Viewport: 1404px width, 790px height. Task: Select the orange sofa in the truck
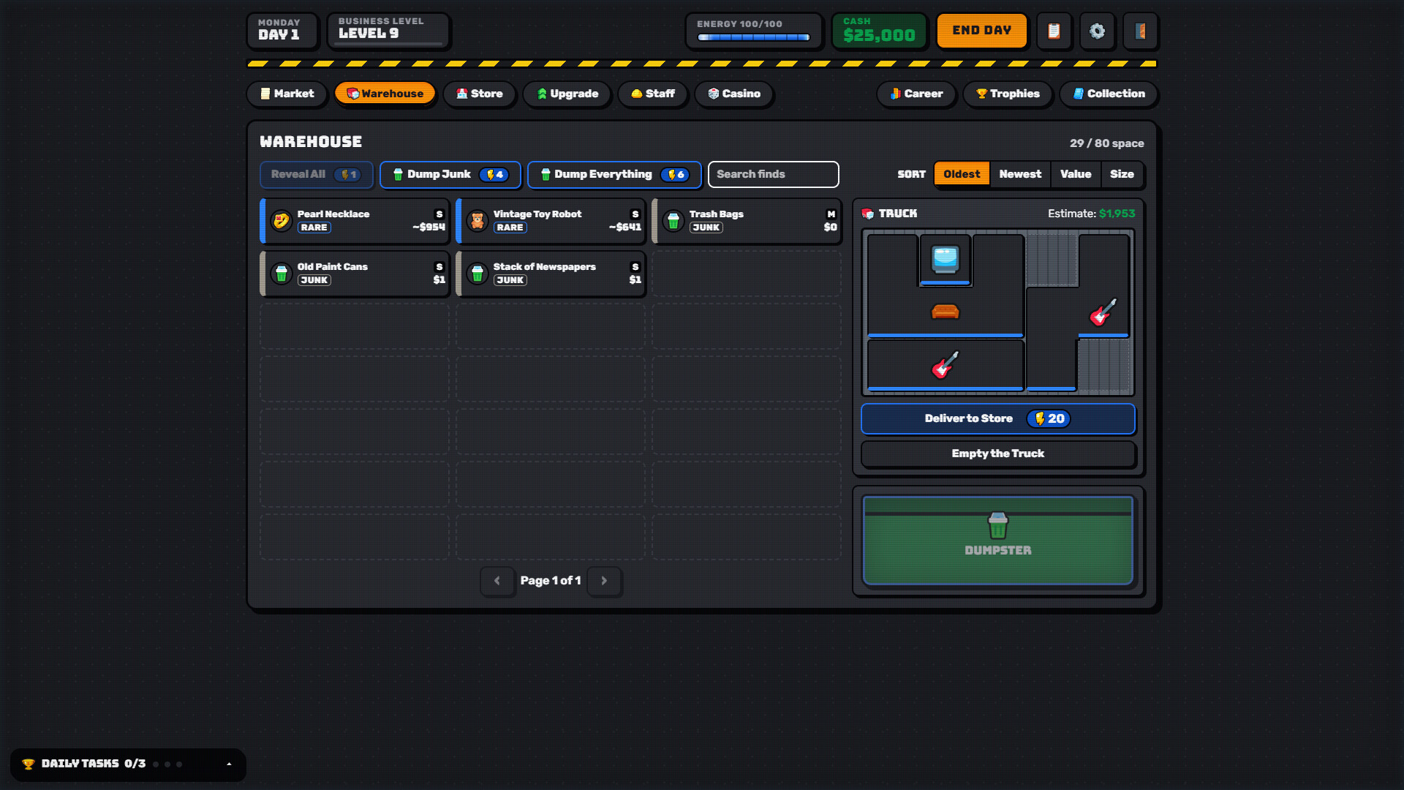pyautogui.click(x=945, y=312)
